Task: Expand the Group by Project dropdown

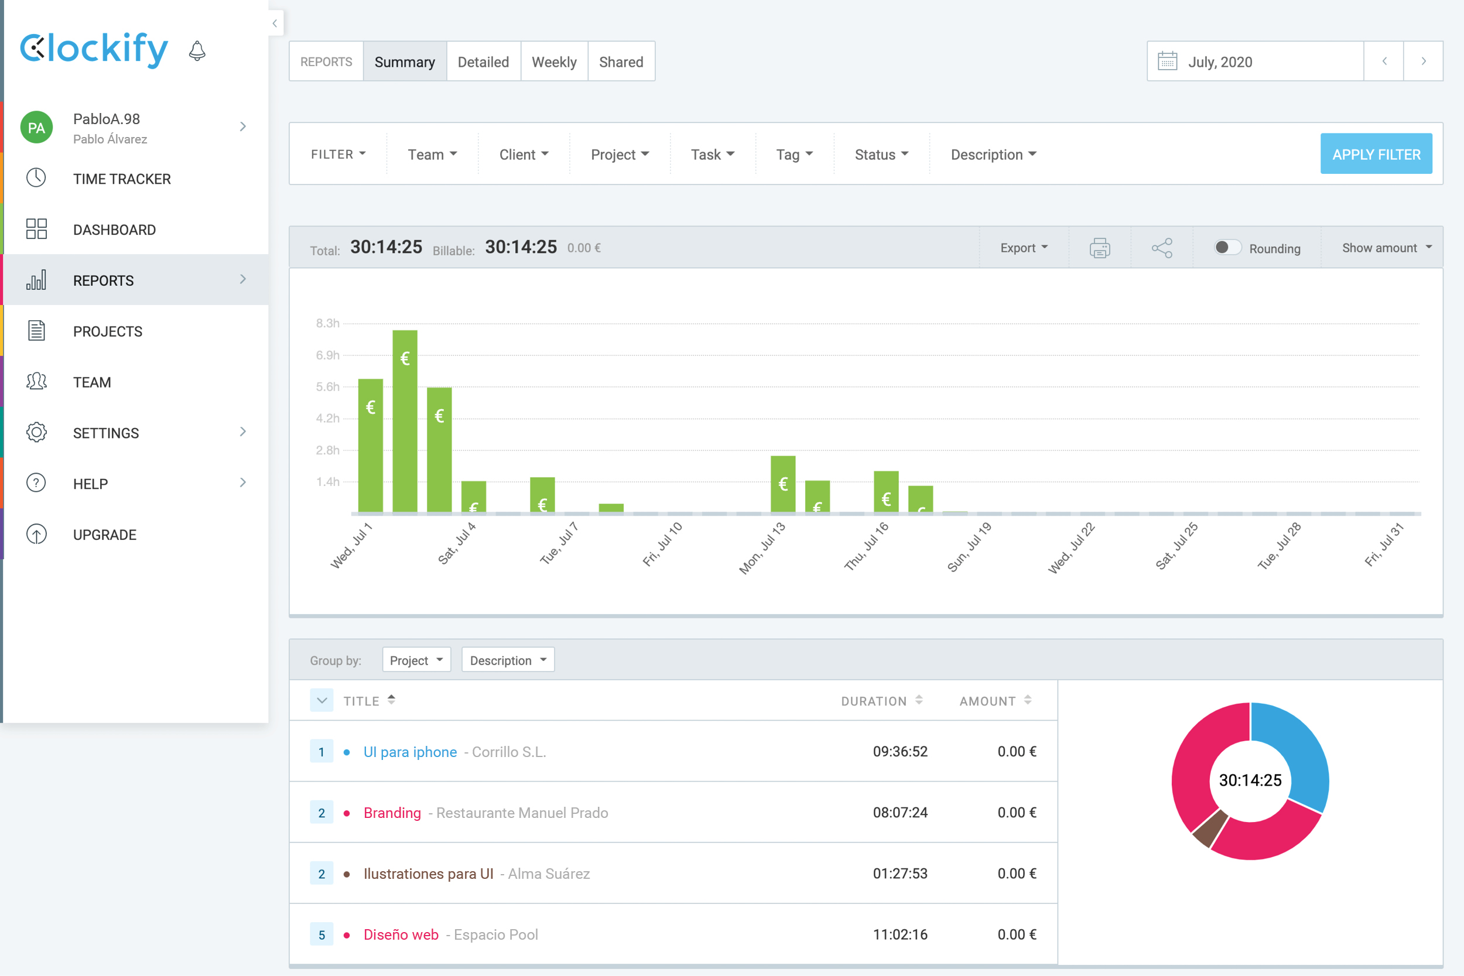Action: coord(415,660)
